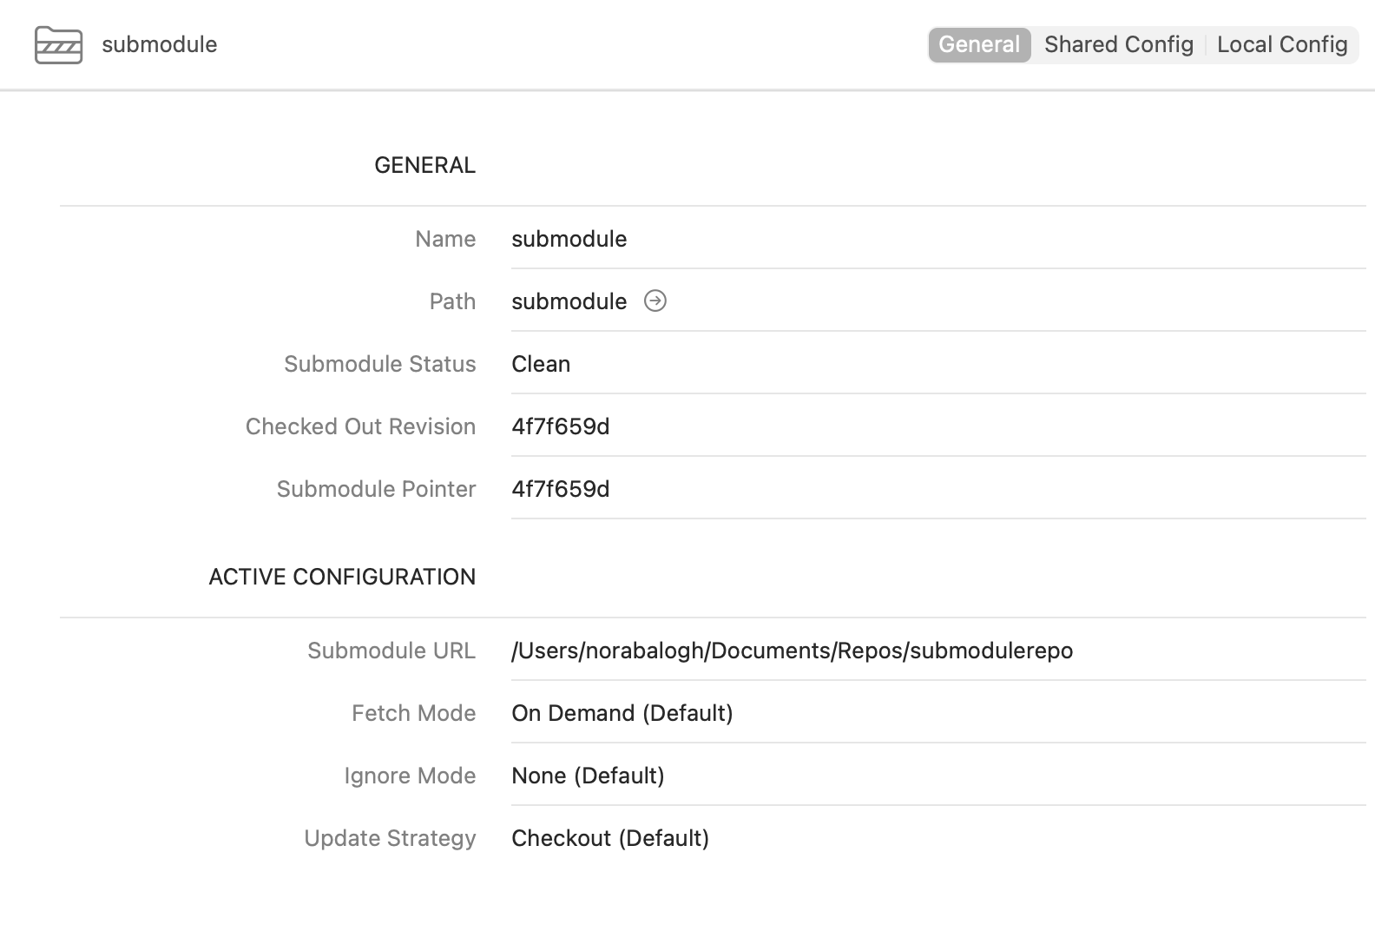Screen dimensions: 1375x938
Task: Click the GENERAL section header
Action: [424, 164]
